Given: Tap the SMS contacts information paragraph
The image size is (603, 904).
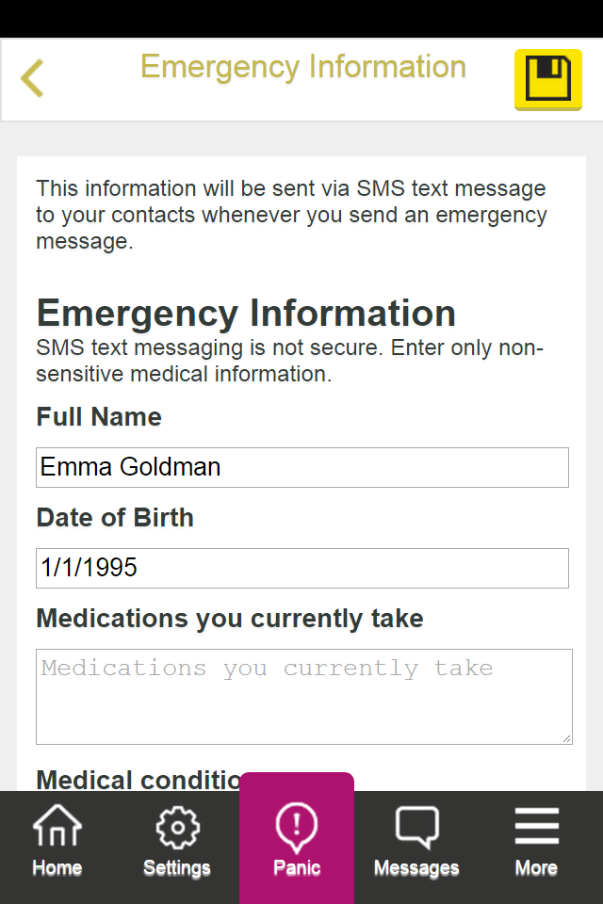Looking at the screenshot, I should (291, 215).
